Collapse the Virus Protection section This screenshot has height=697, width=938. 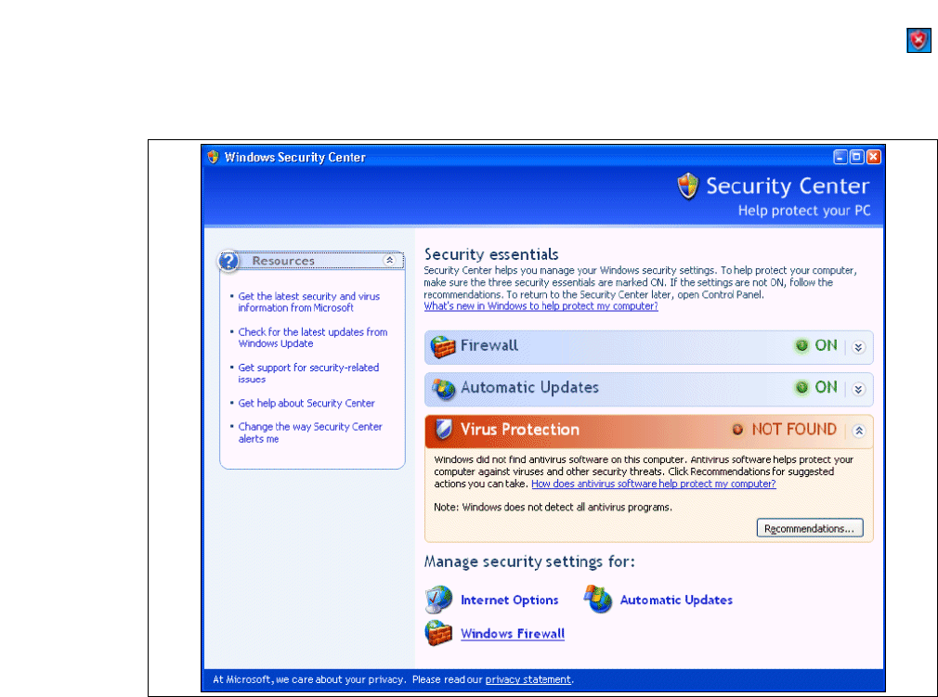pyautogui.click(x=858, y=431)
